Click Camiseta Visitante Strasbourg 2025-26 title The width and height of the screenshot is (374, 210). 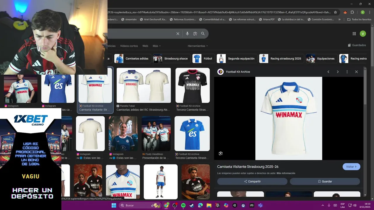pos(248,167)
